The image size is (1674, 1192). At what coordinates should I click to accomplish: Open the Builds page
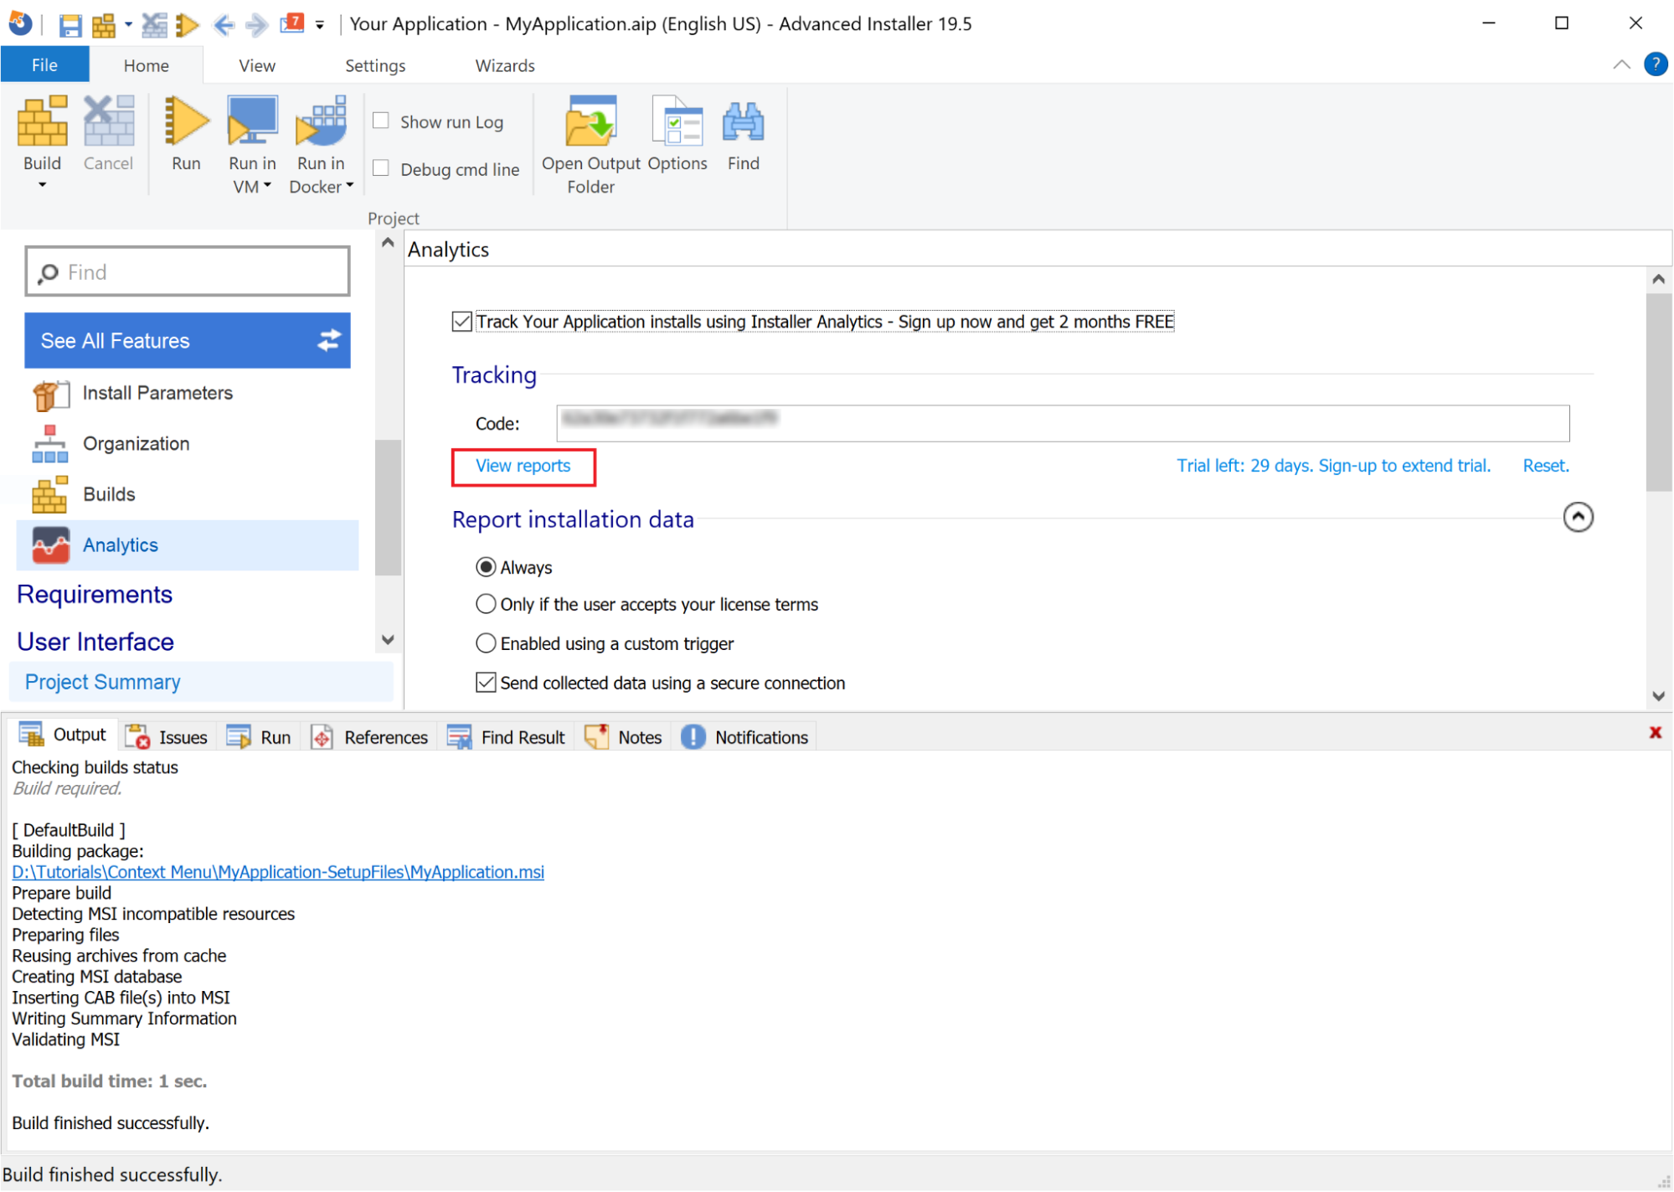(x=109, y=494)
